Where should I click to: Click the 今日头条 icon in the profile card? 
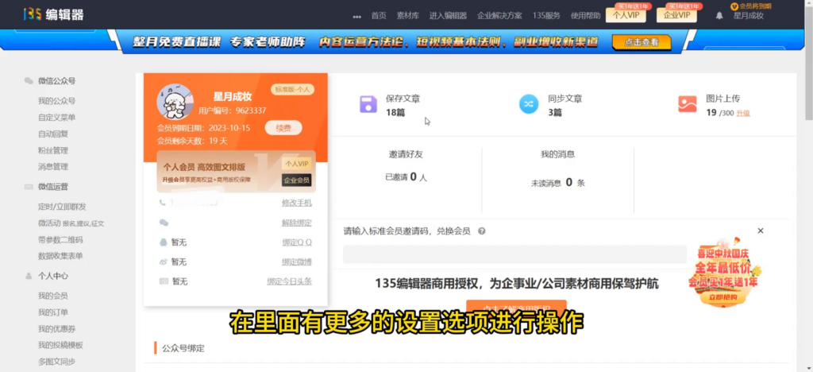pos(164,281)
